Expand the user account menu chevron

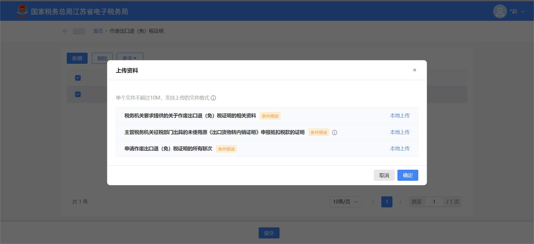point(523,12)
